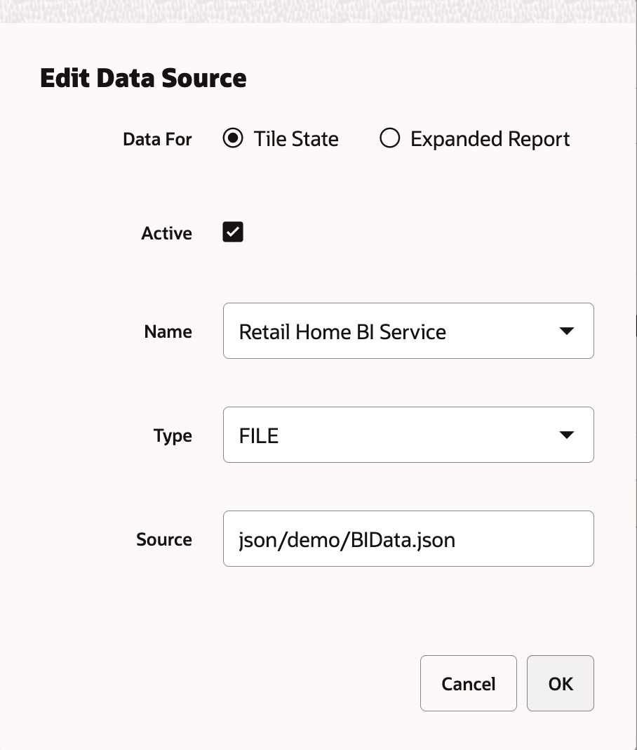Toggle the Active setting off
This screenshot has height=750, width=637.
click(232, 232)
